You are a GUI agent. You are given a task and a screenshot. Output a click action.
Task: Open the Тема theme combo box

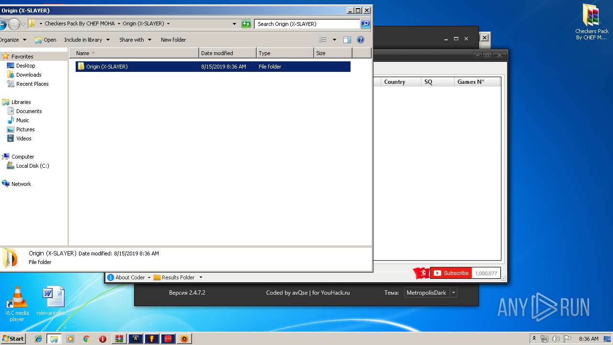click(430, 293)
